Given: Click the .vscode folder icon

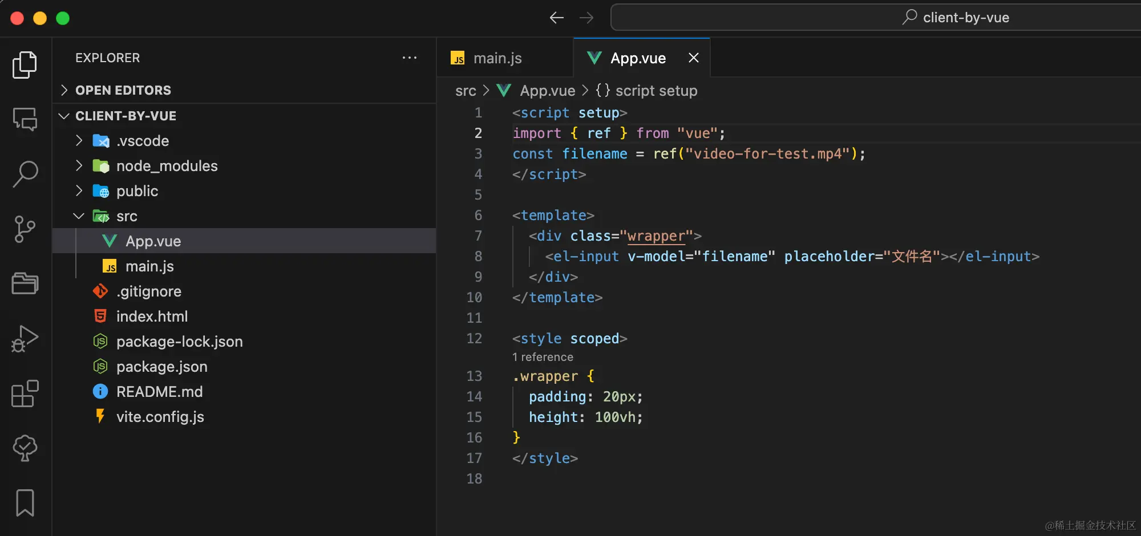Looking at the screenshot, I should (x=101, y=141).
